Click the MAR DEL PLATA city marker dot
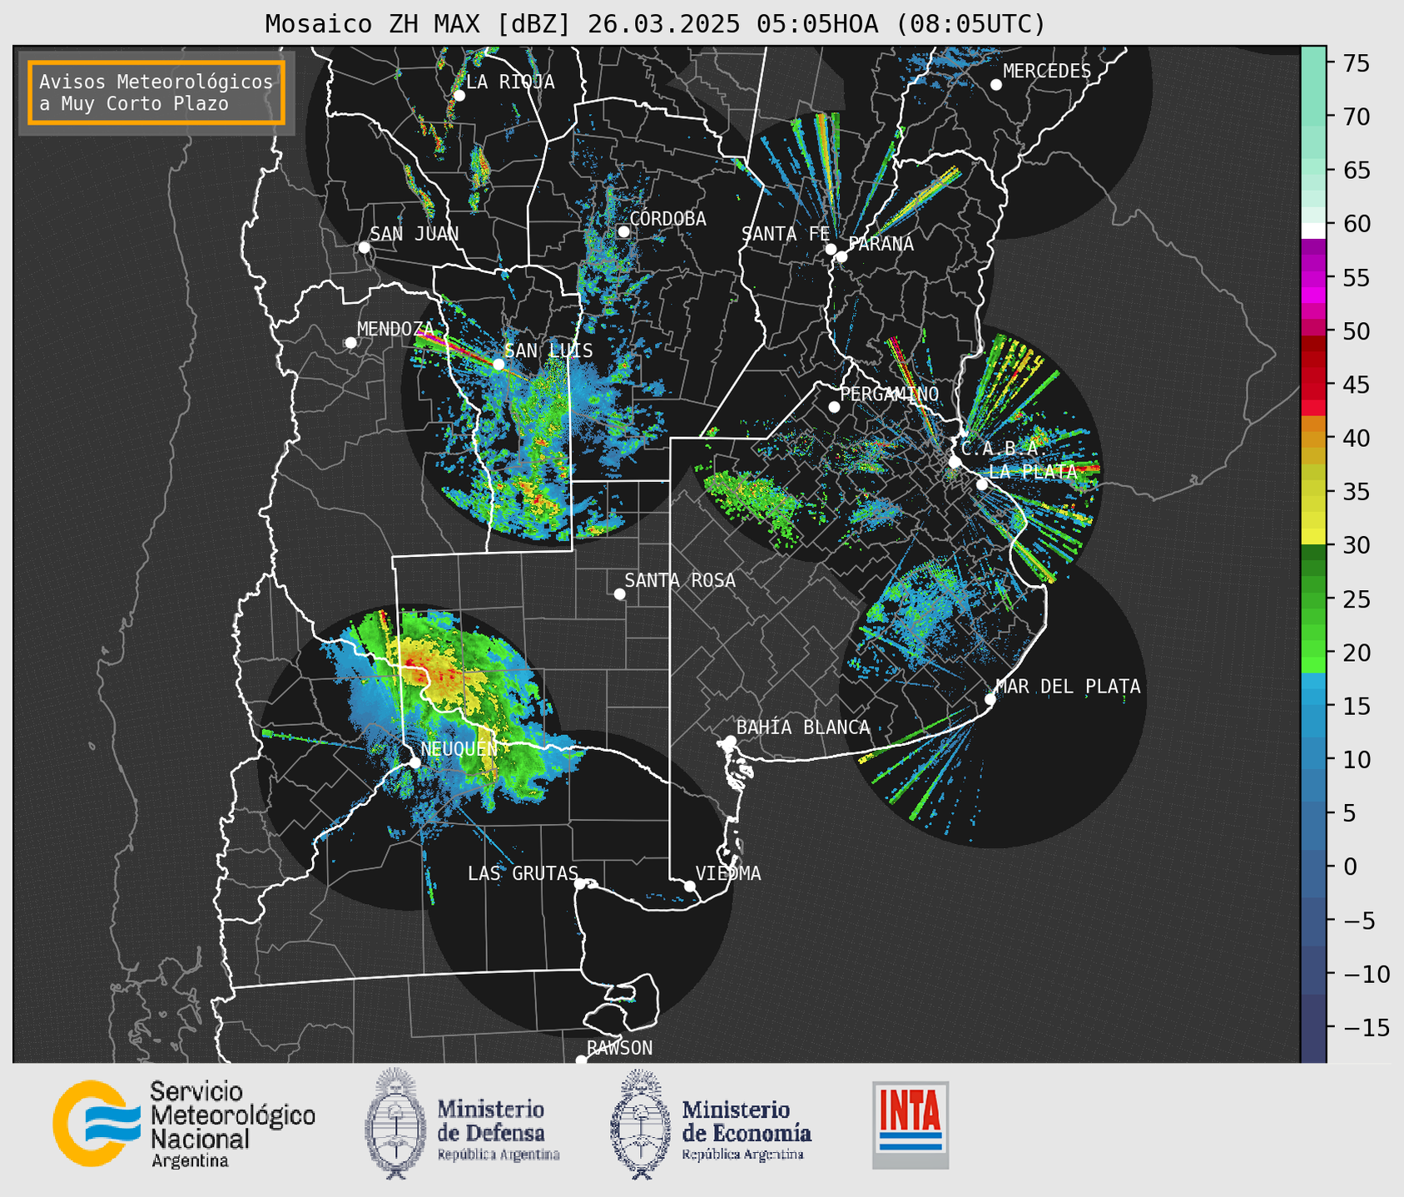The image size is (1404, 1197). pos(990,699)
